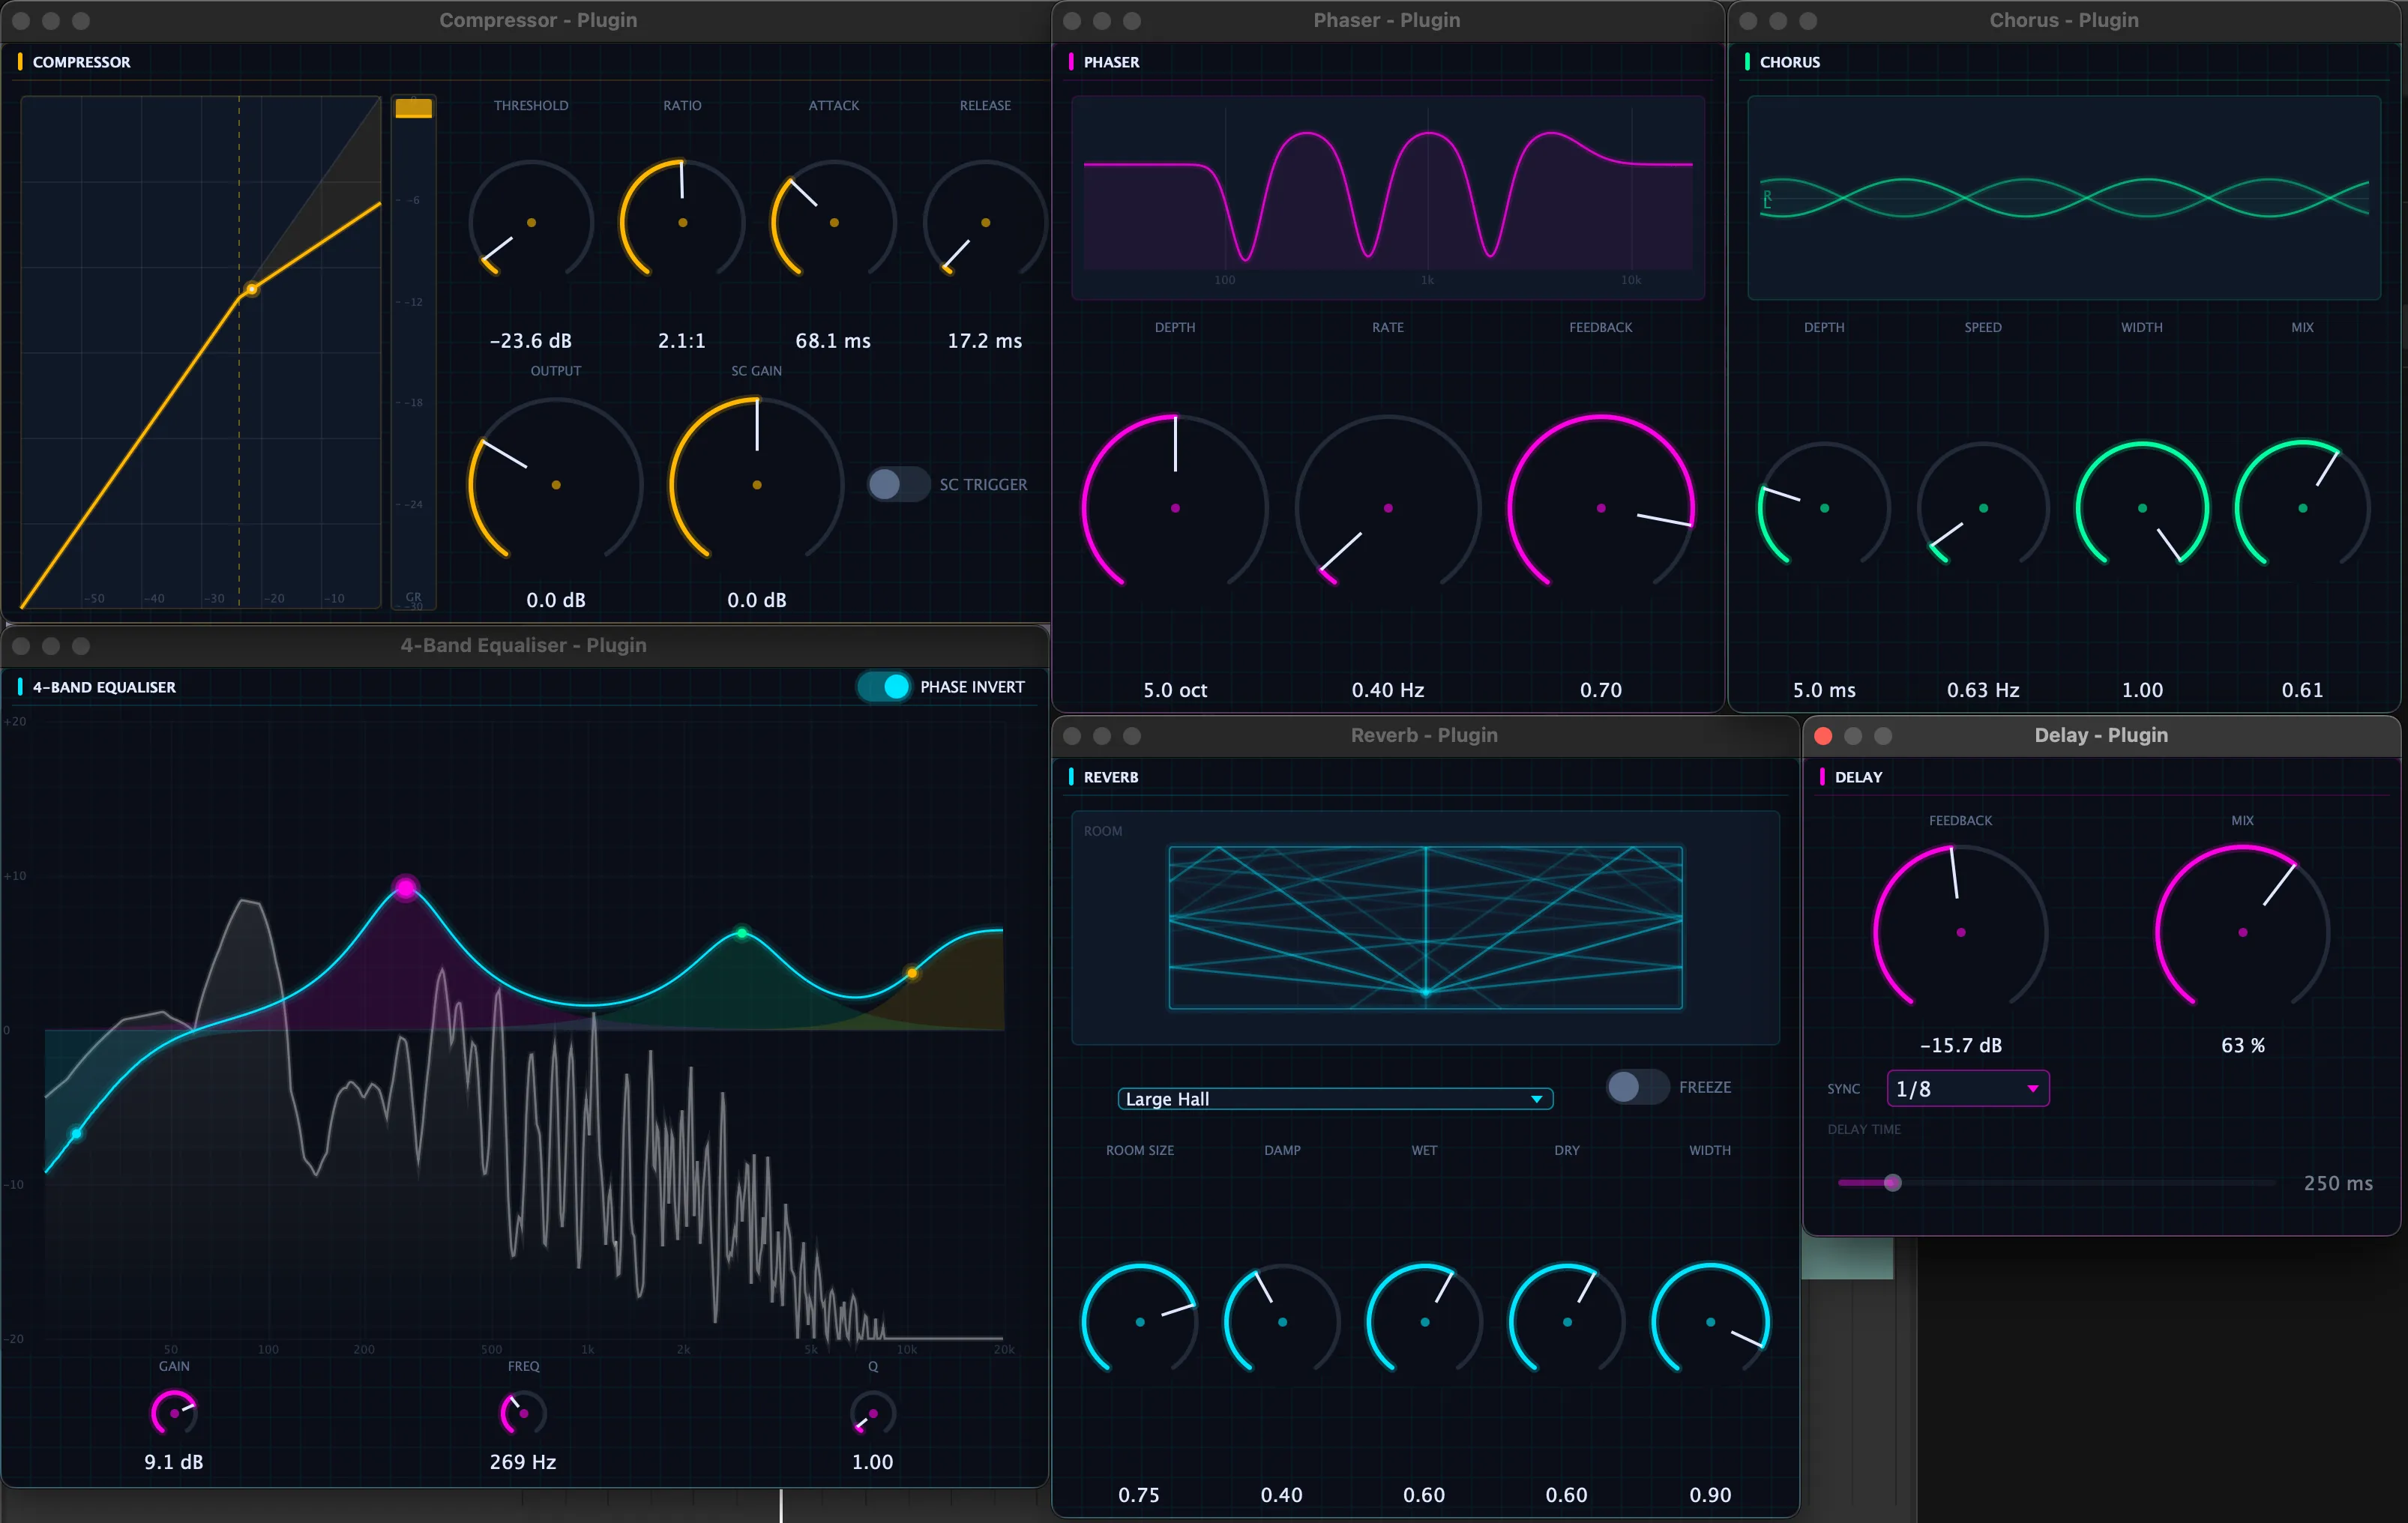This screenshot has height=1523, width=2408.
Task: Click the Compressor Release knob
Action: 985,222
